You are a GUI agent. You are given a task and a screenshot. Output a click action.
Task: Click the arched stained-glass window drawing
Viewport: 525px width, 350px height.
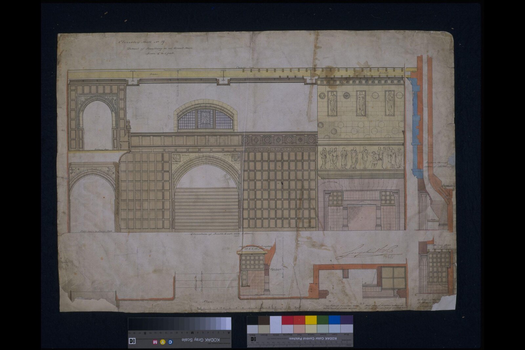point(205,115)
